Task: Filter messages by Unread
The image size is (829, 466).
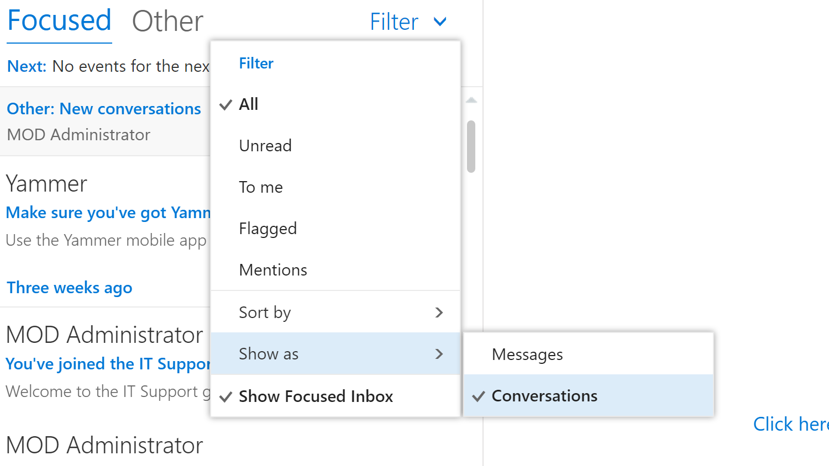Action: coord(335,146)
